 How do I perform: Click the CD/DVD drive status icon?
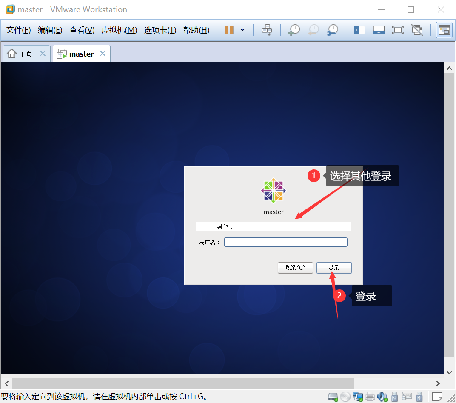(345, 397)
